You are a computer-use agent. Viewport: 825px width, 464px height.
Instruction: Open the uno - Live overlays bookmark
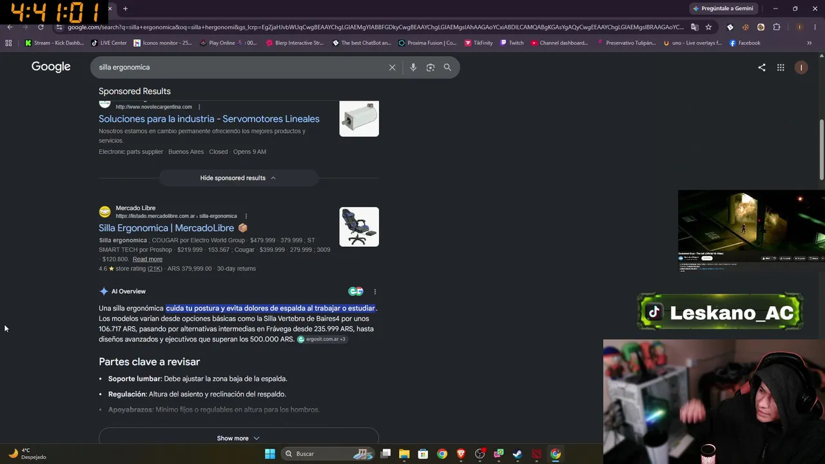click(693, 43)
